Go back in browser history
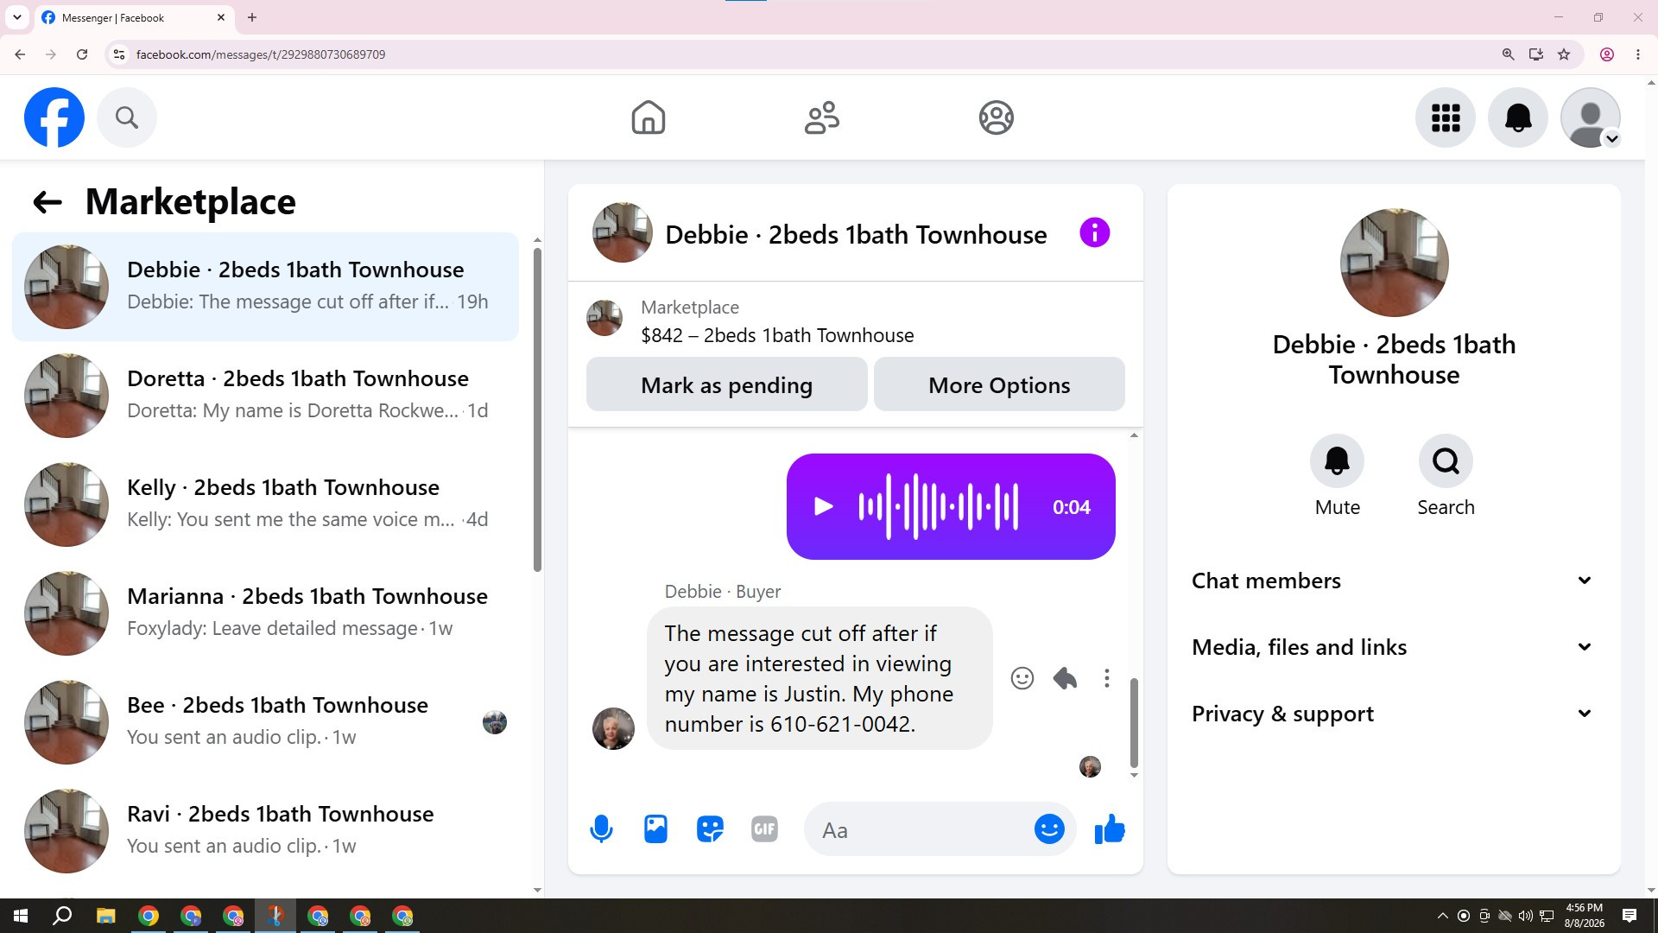1658x933 pixels. pos(20,54)
